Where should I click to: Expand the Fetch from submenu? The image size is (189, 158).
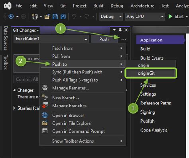pyautogui.click(x=83, y=48)
